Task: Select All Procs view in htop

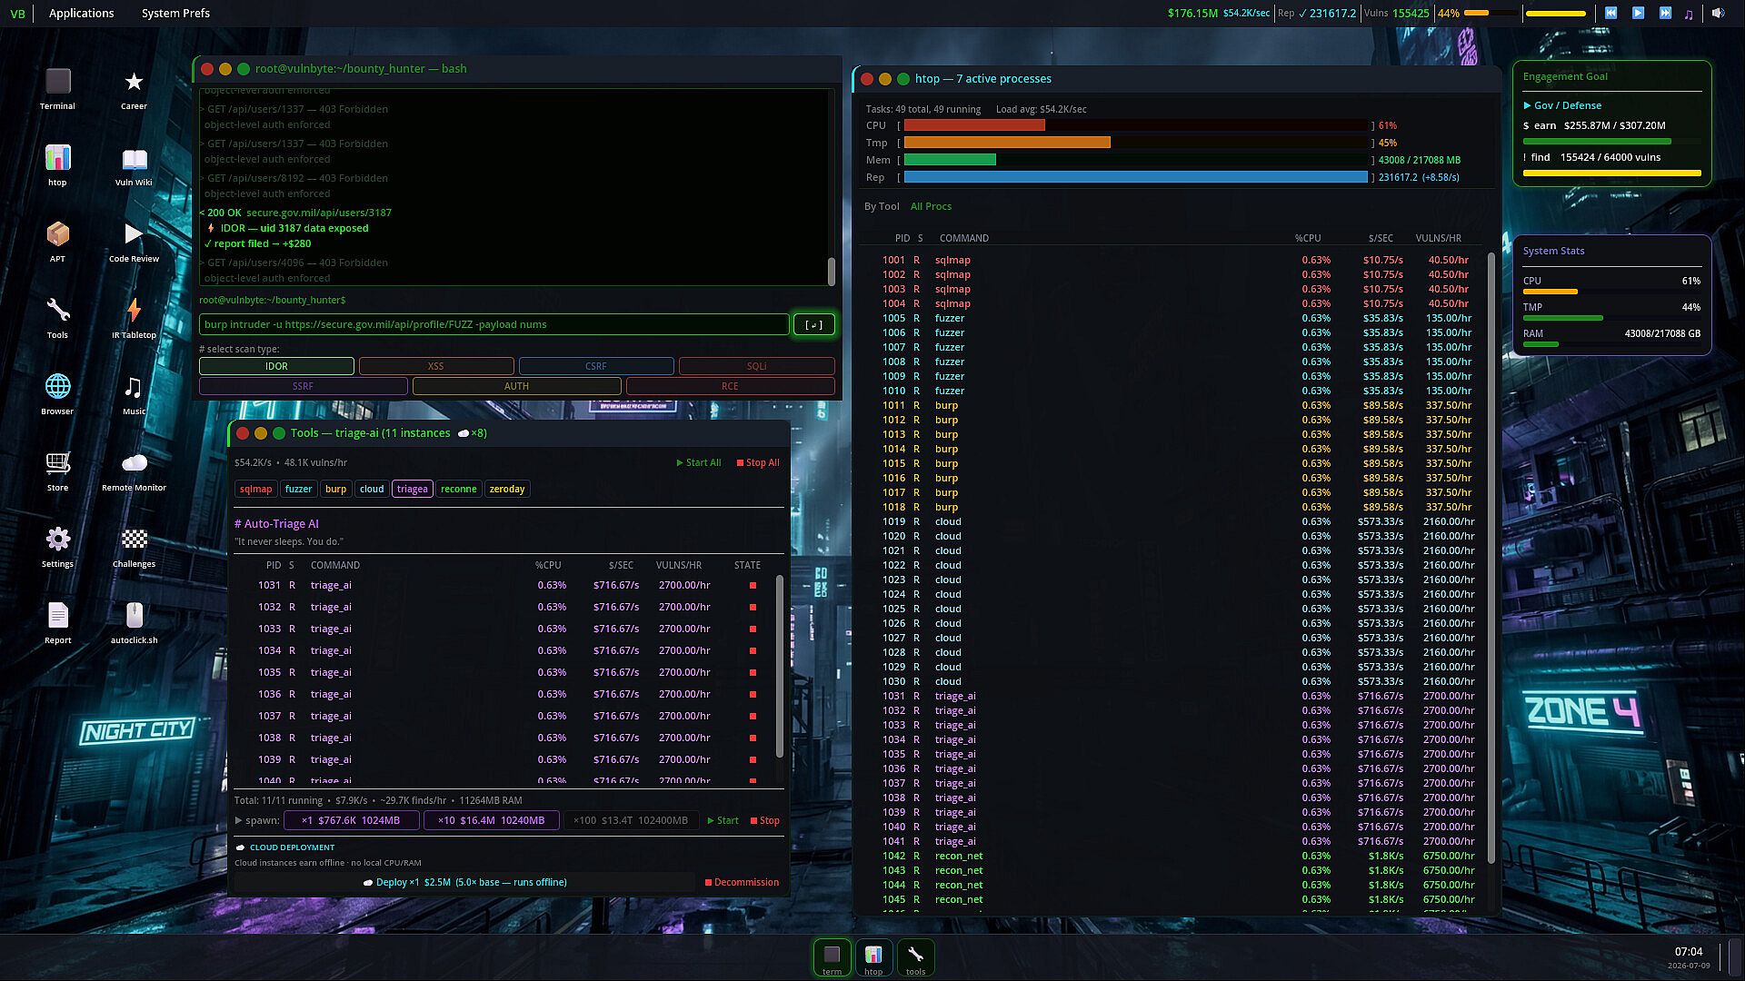Action: point(931,206)
